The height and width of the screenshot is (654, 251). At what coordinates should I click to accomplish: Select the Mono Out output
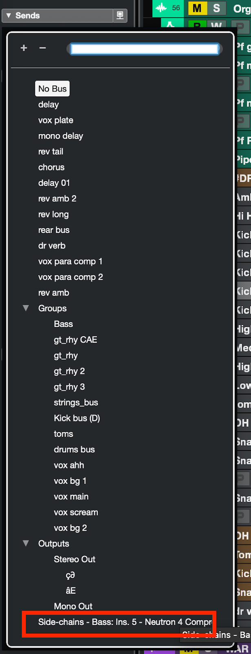pyautogui.click(x=73, y=606)
